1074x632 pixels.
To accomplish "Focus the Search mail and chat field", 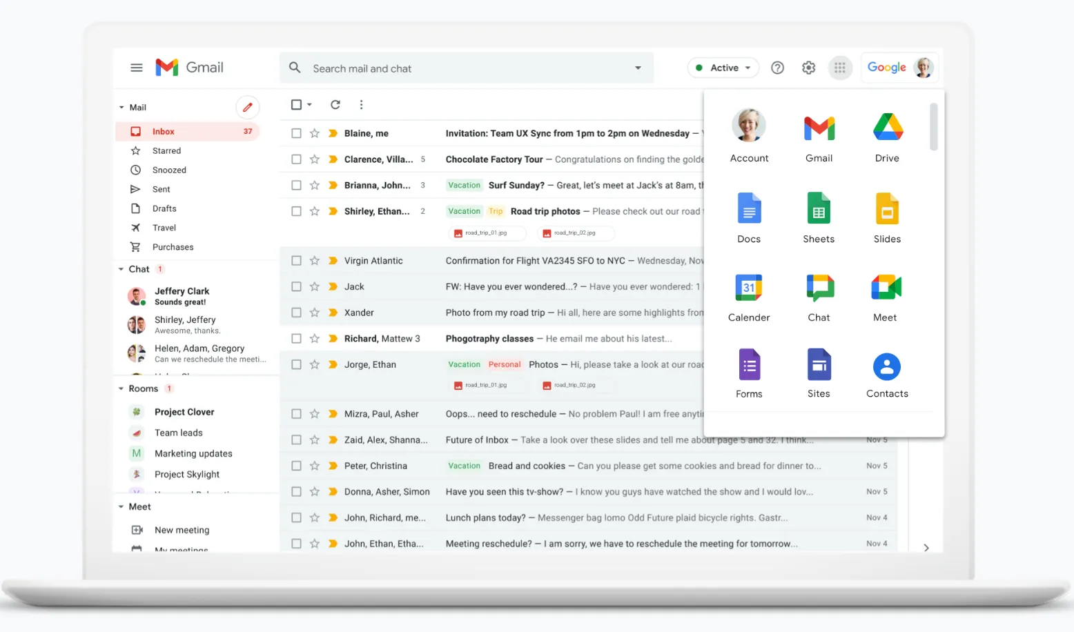I will coord(467,68).
